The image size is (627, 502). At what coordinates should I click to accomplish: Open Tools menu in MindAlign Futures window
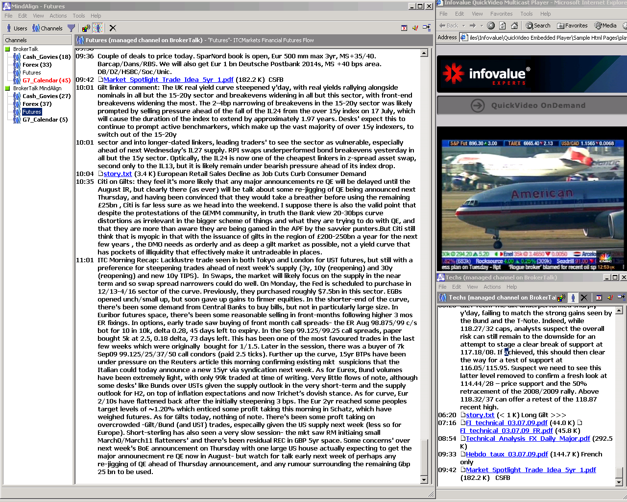79,16
